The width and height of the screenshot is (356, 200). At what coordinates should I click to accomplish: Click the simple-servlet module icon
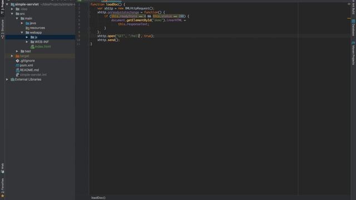tap(12, 4)
